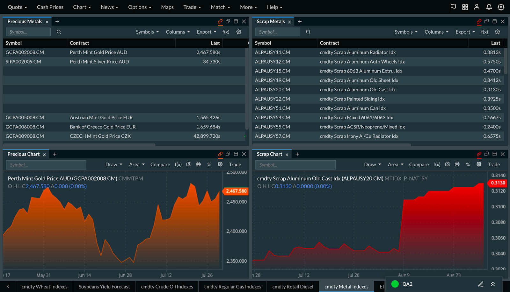Toggle percent scale on Precious Chart
This screenshot has height=292, width=510.
[209, 164]
